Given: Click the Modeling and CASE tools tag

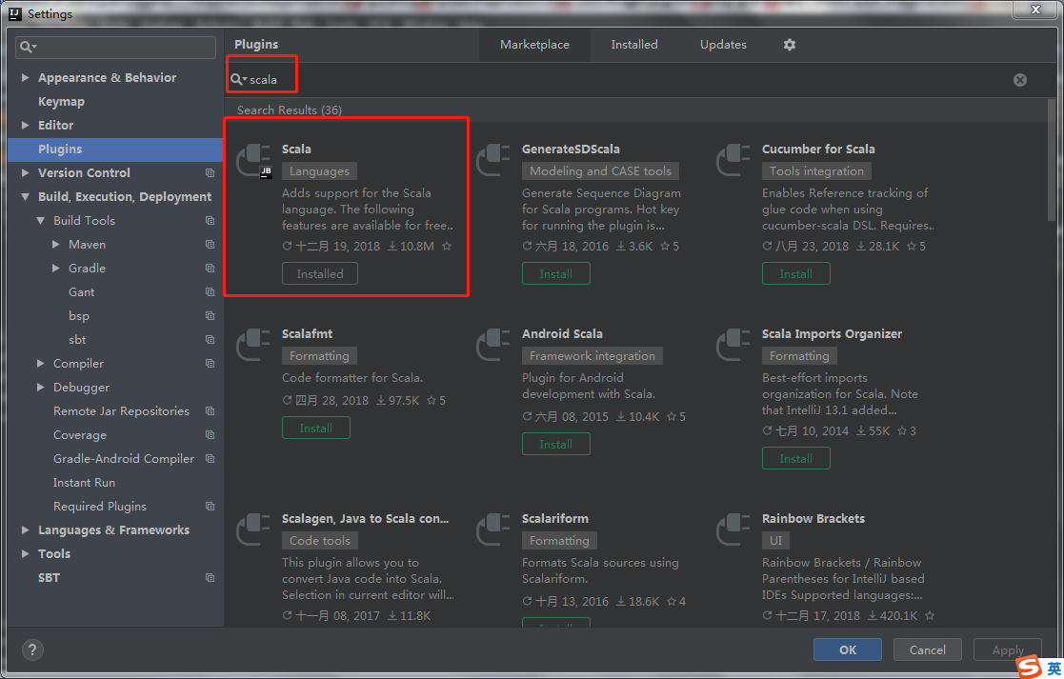Looking at the screenshot, I should pos(600,171).
